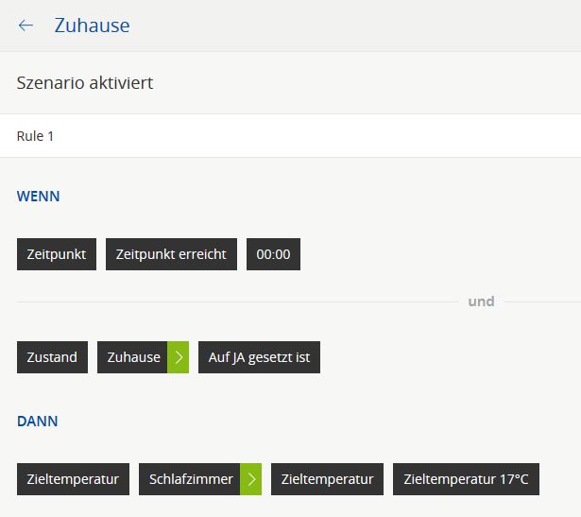The height and width of the screenshot is (517, 581).
Task: Click the Rule 1 row
Action: (291, 136)
